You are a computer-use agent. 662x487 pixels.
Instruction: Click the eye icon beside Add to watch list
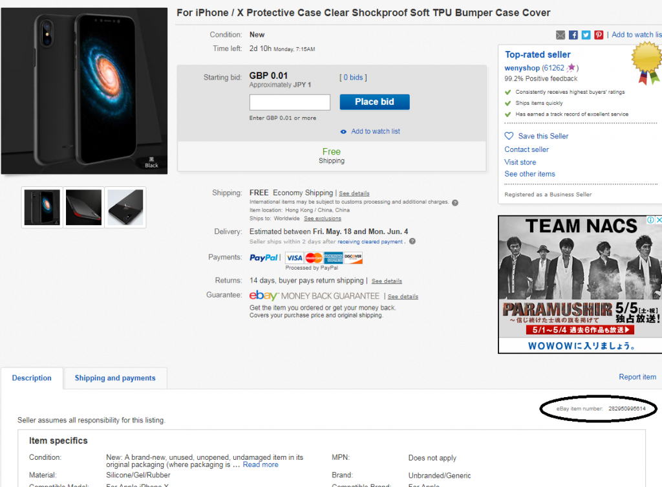pos(343,131)
